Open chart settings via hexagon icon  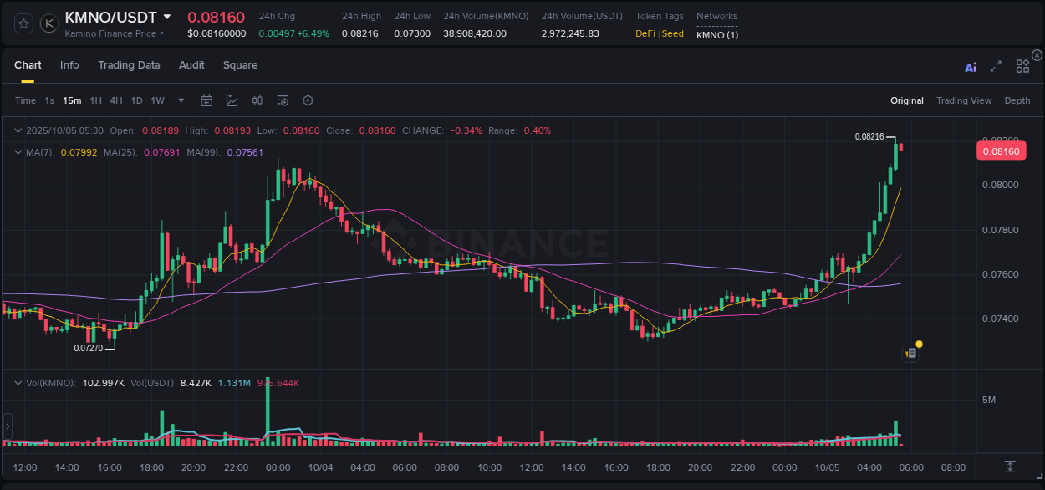tap(308, 100)
